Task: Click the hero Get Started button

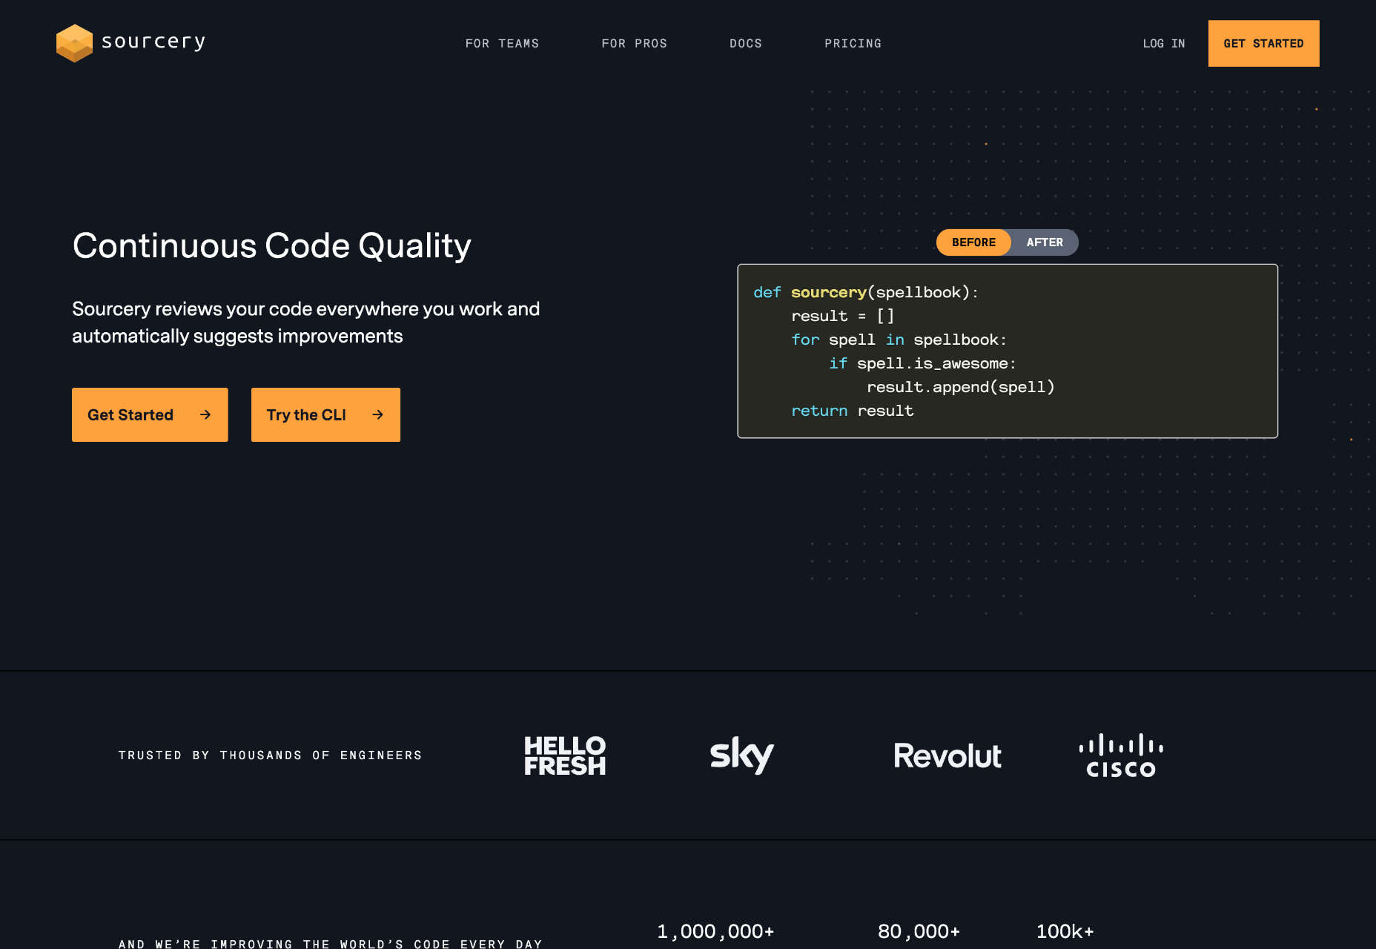Action: [x=150, y=414]
